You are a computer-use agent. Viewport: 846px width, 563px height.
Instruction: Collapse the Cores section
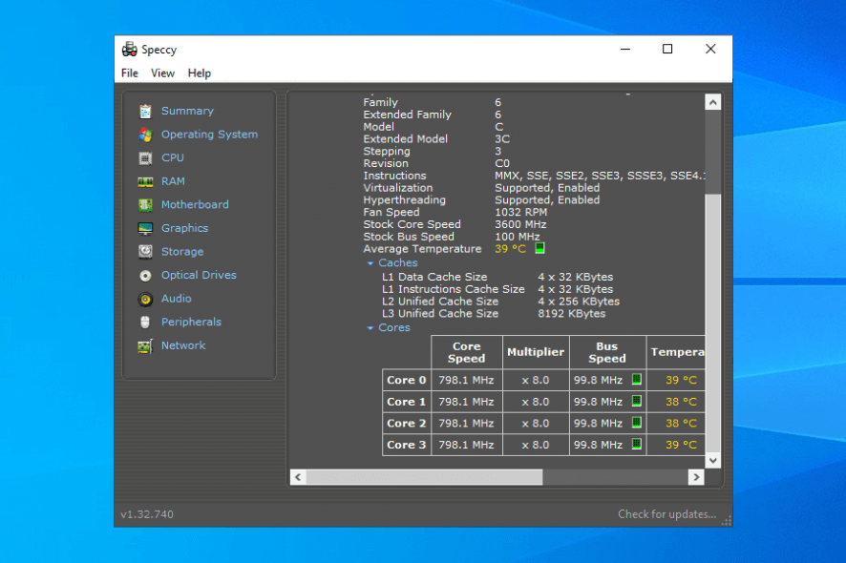370,328
